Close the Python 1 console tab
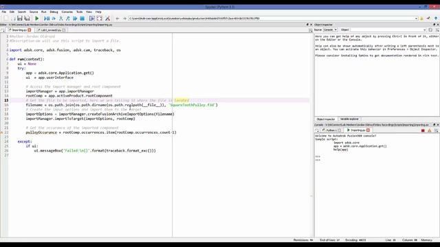Image resolution: width=440 pixels, height=247 pixels. click(x=339, y=130)
